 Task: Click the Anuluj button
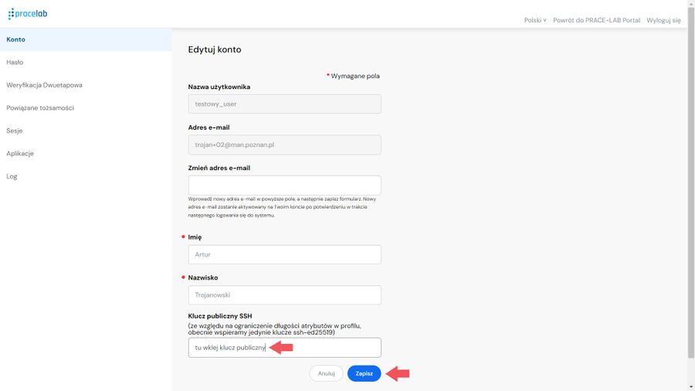click(x=326, y=374)
